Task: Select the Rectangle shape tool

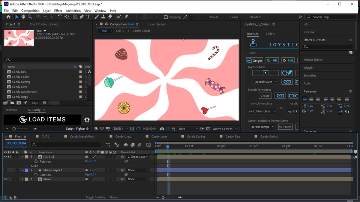Action: (75, 17)
